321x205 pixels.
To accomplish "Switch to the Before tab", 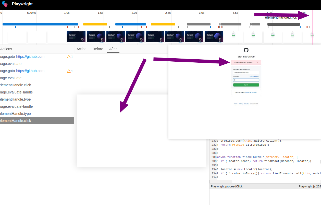I will point(98,49).
